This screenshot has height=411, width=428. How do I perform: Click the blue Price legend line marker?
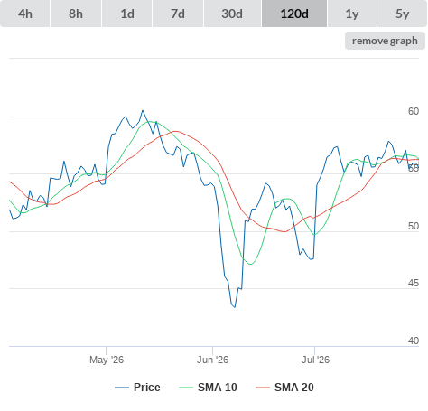[122, 388]
